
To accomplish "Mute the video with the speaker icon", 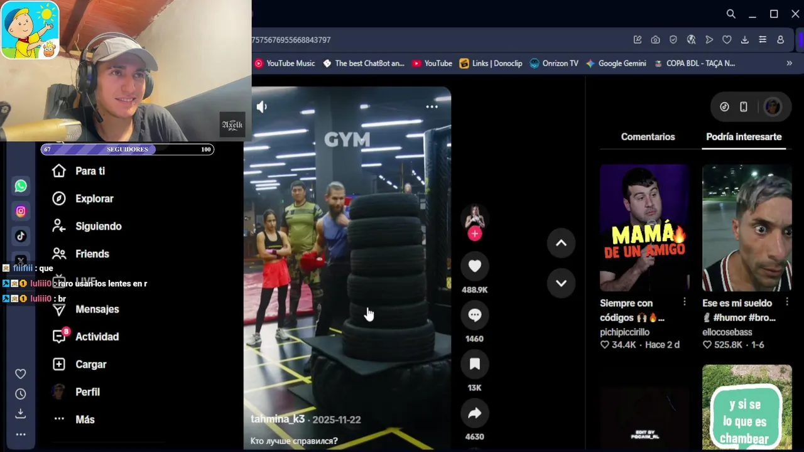I will coord(262,107).
